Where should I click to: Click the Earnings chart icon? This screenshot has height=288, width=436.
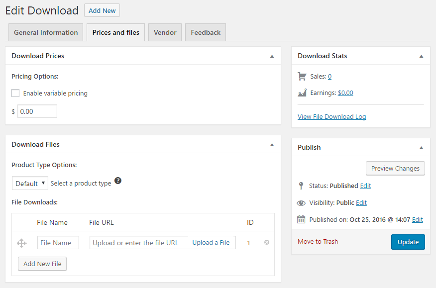click(302, 93)
